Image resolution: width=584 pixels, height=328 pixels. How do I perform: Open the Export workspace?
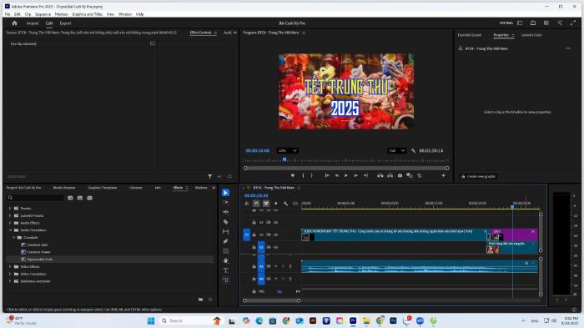(x=65, y=23)
